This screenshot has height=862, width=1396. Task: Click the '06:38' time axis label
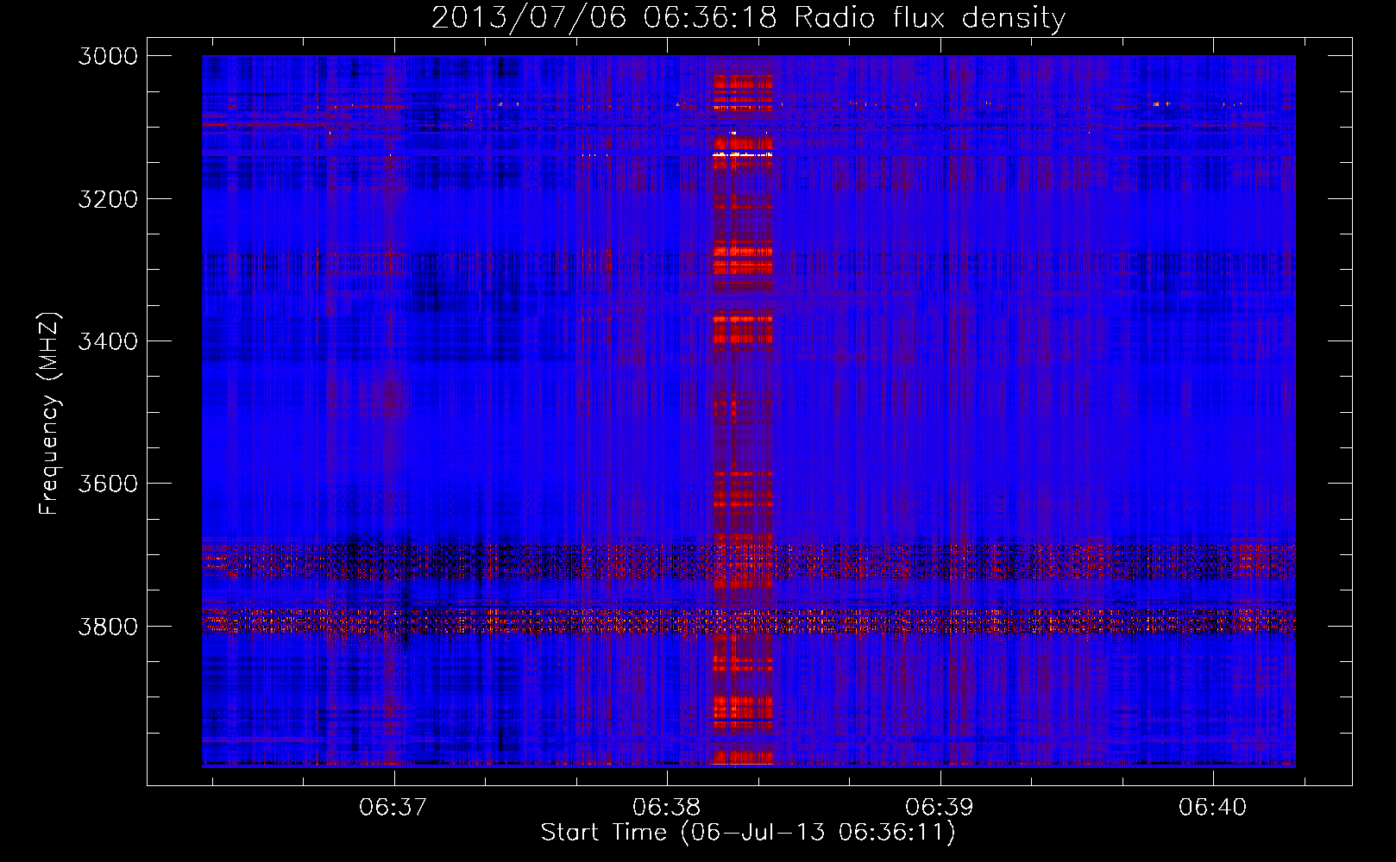(x=666, y=808)
